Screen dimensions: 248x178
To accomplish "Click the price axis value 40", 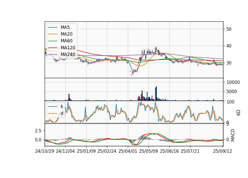I will 229,46.
